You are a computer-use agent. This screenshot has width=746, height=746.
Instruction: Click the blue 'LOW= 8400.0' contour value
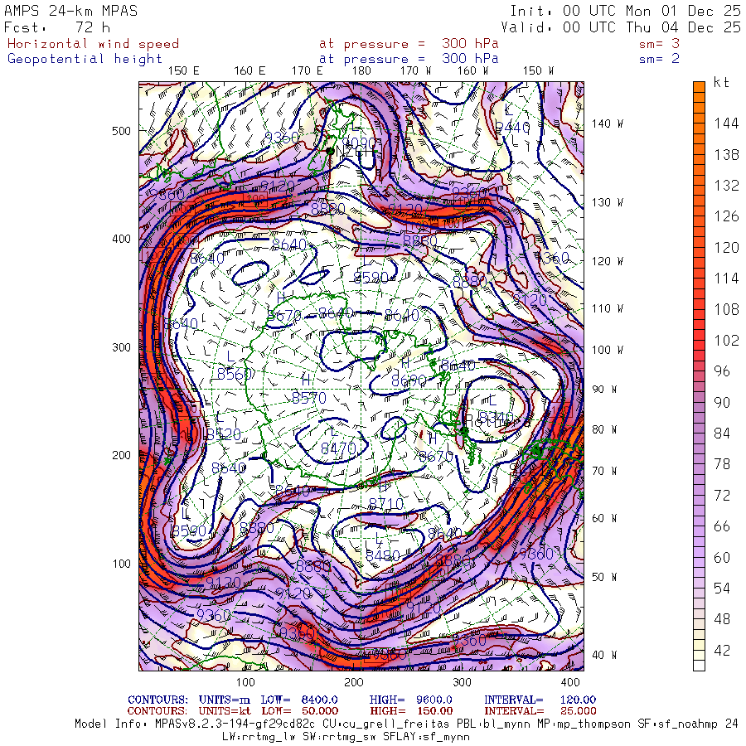pyautogui.click(x=298, y=700)
